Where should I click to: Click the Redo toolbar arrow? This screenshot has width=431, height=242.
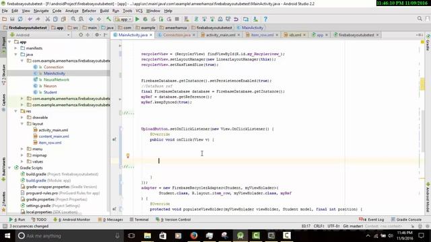pos(38,19)
